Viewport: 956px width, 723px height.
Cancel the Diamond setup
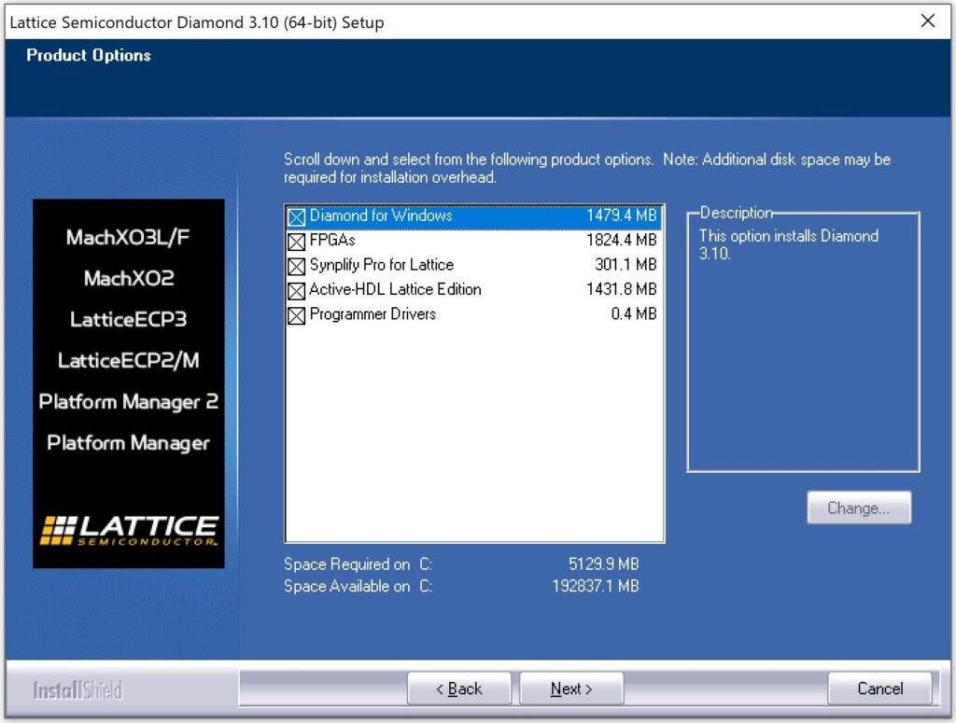pos(879,688)
